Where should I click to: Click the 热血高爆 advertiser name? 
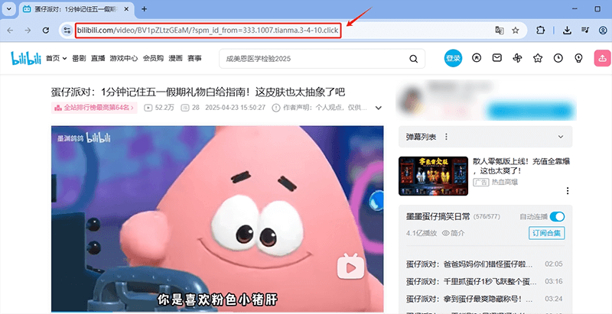(x=505, y=182)
